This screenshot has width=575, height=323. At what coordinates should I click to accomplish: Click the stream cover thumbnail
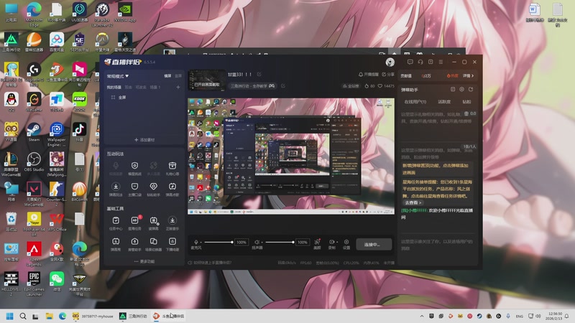(x=207, y=80)
